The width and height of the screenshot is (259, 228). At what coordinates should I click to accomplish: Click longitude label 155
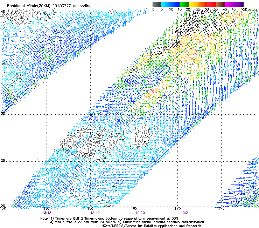47,208
